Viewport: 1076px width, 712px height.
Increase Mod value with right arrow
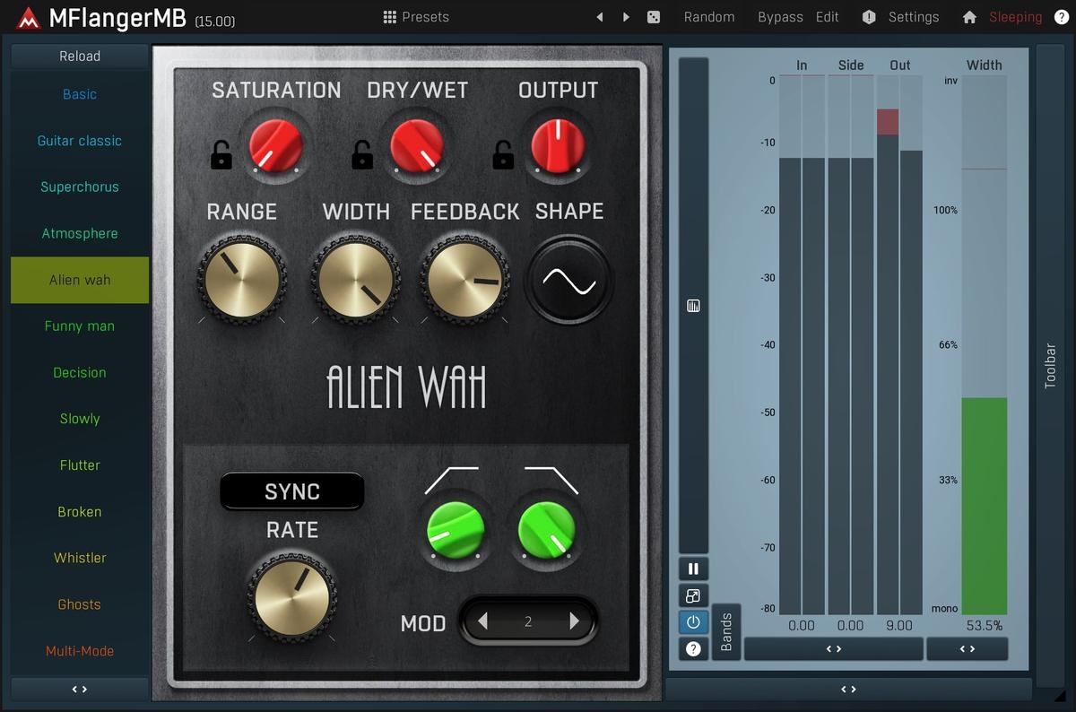575,621
